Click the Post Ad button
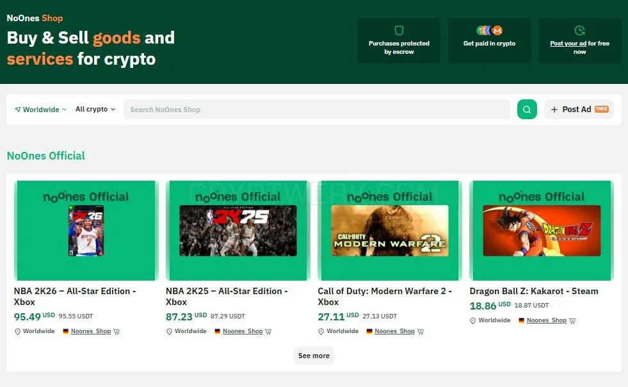Viewport: 628px width, 387px height. tap(579, 109)
